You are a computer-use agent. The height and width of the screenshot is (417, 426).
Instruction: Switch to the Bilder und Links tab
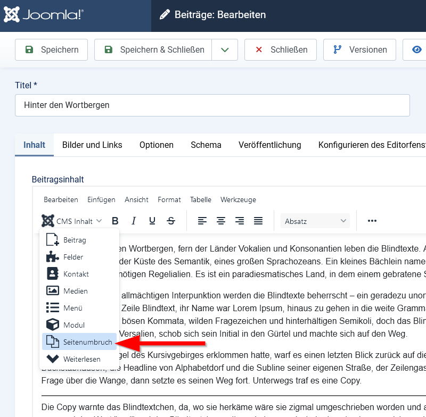click(x=92, y=145)
